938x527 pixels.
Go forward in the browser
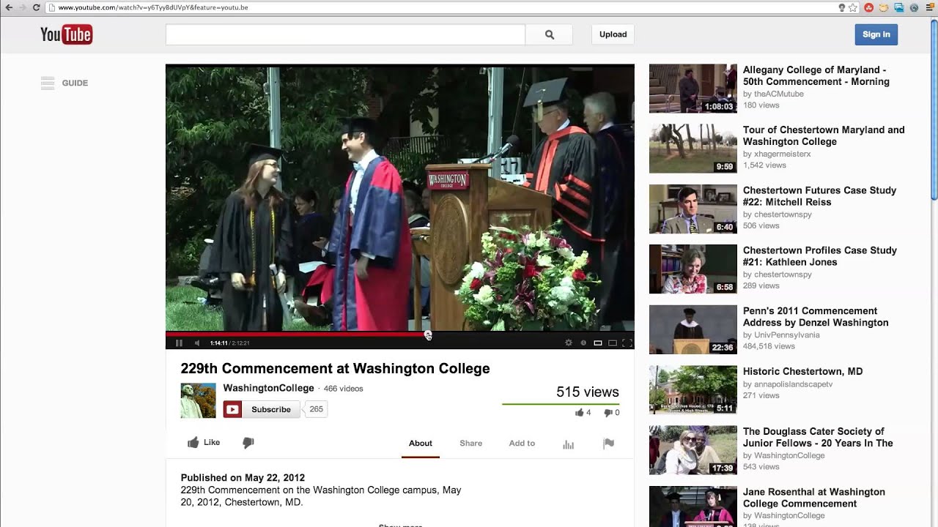pyautogui.click(x=22, y=7)
